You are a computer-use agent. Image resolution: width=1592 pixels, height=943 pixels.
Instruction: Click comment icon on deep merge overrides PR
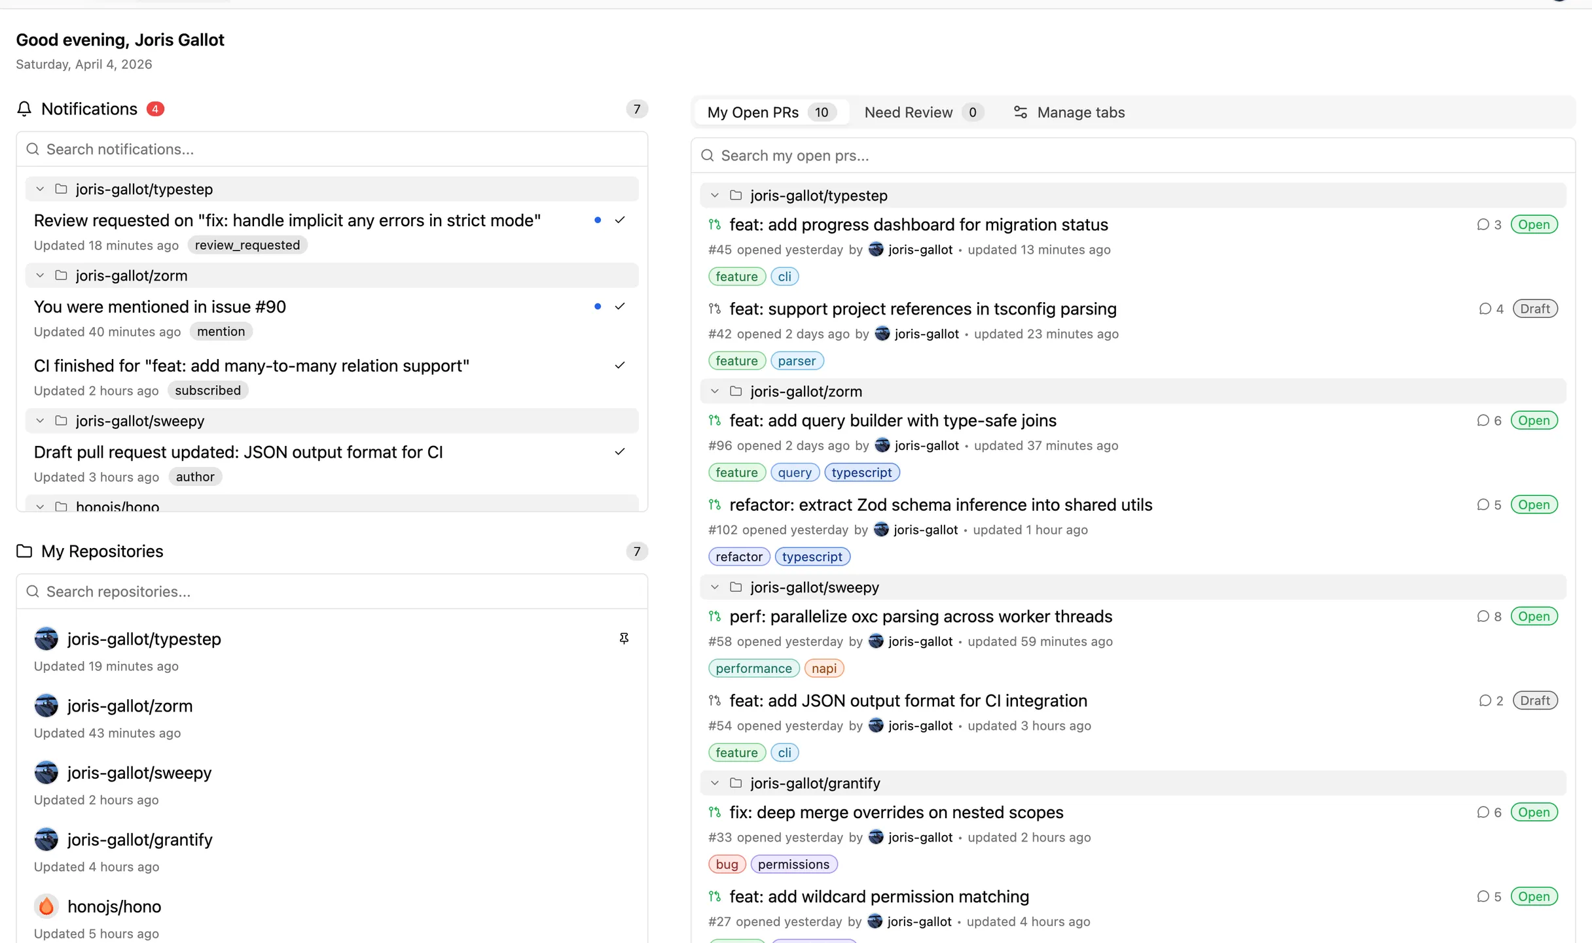(1483, 812)
